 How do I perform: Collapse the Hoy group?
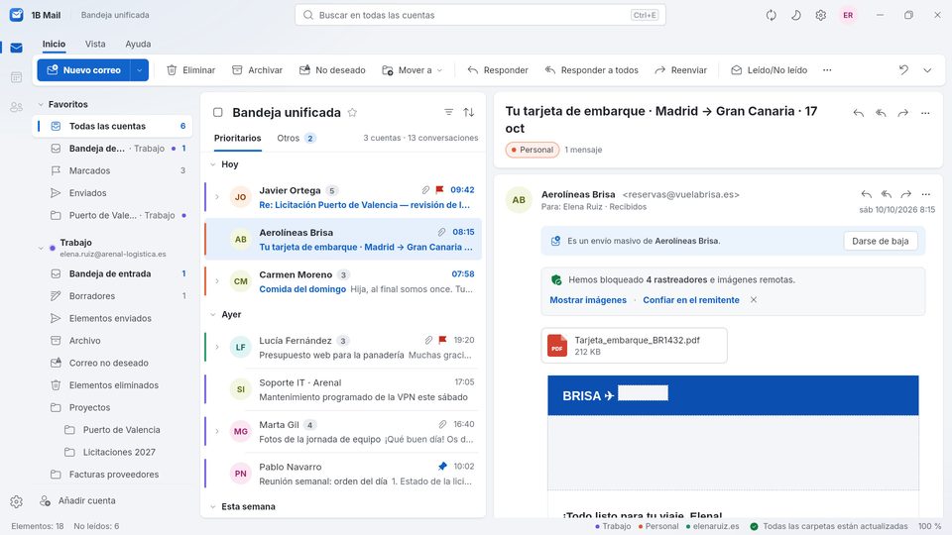[x=213, y=164]
